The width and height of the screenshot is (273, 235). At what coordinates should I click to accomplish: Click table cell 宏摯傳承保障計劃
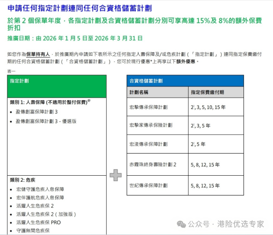pyautogui.click(x=157, y=107)
